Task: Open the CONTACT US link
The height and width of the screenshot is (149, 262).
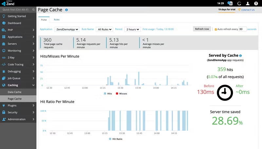Action: pyautogui.click(x=246, y=10)
